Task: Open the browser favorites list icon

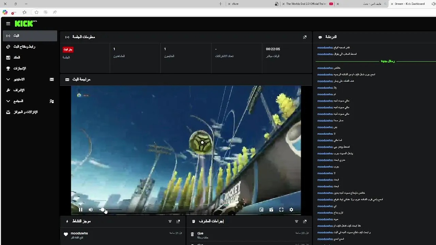Action: 25,12
